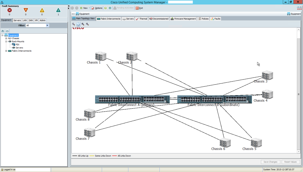The width and height of the screenshot is (303, 172).
Task: Click the Back navigation arrow
Action: click(x=72, y=8)
